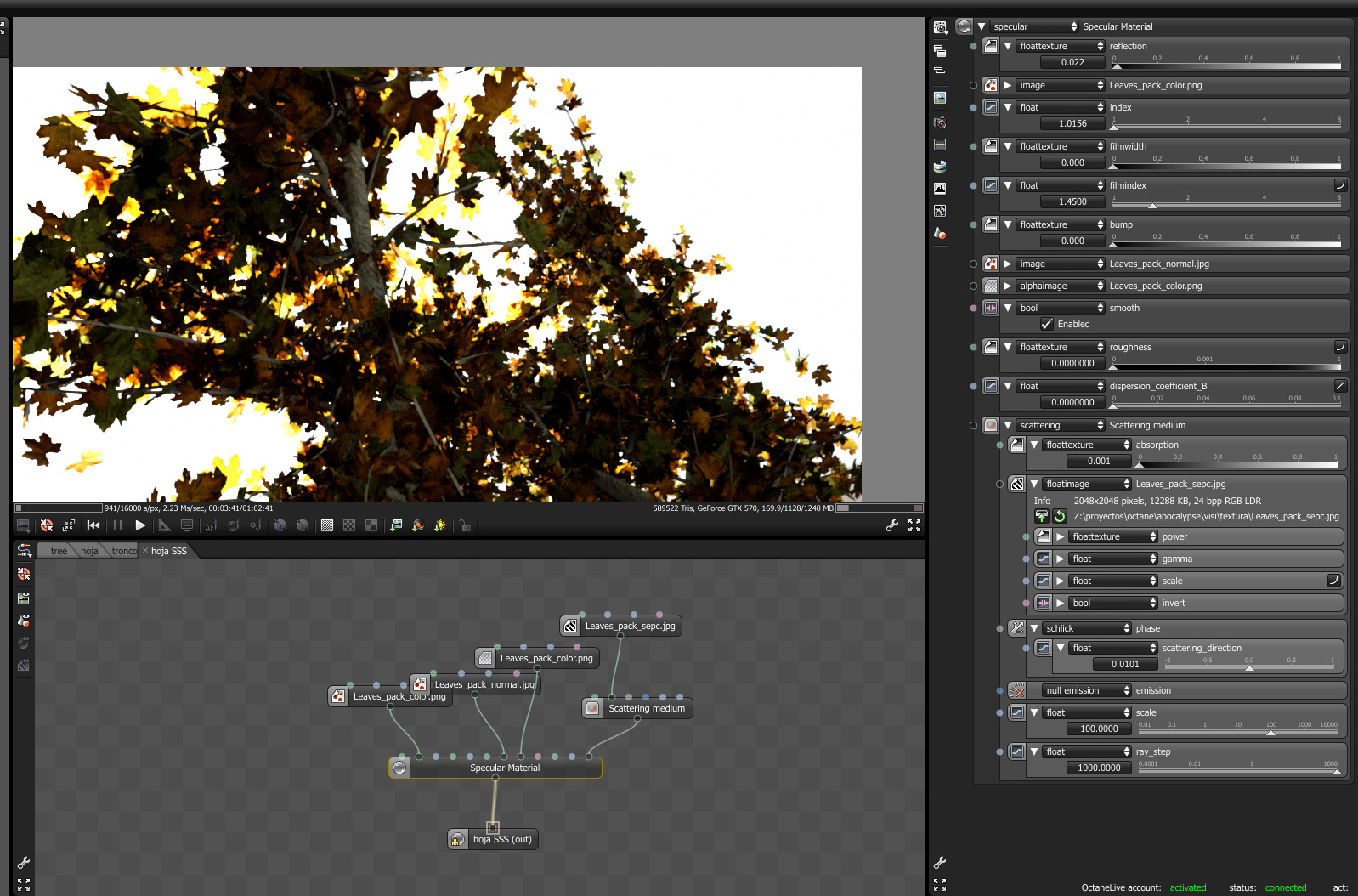This screenshot has width=1358, height=896.
Task: Open the scattering medium type dropdown
Action: point(1061,425)
